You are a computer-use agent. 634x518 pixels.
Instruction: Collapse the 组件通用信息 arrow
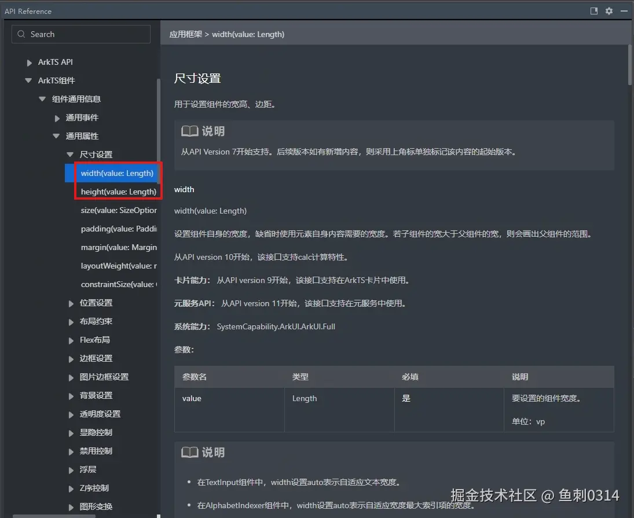pos(42,99)
